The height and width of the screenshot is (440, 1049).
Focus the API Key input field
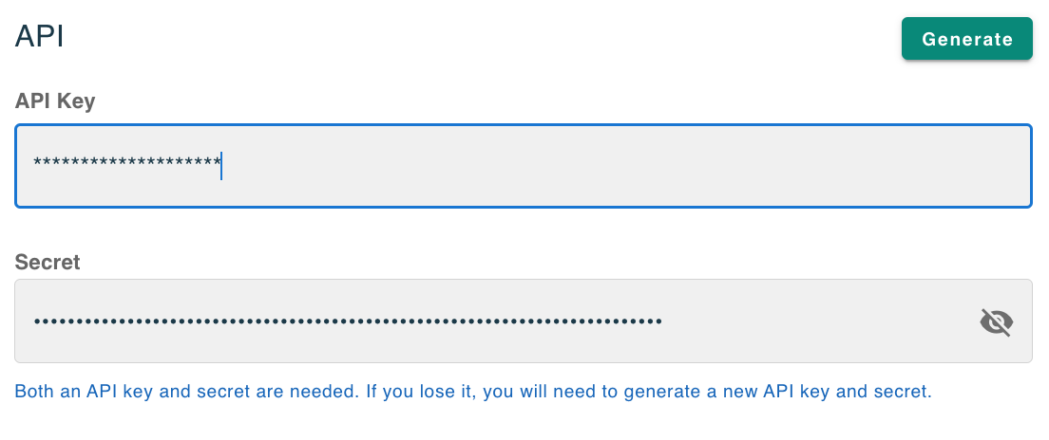[523, 166]
